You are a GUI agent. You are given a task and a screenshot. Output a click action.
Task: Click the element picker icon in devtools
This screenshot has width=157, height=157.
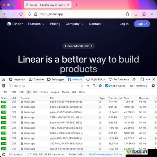point(3,79)
